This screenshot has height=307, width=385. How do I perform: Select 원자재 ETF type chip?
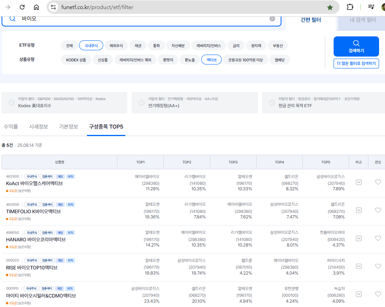click(x=256, y=45)
